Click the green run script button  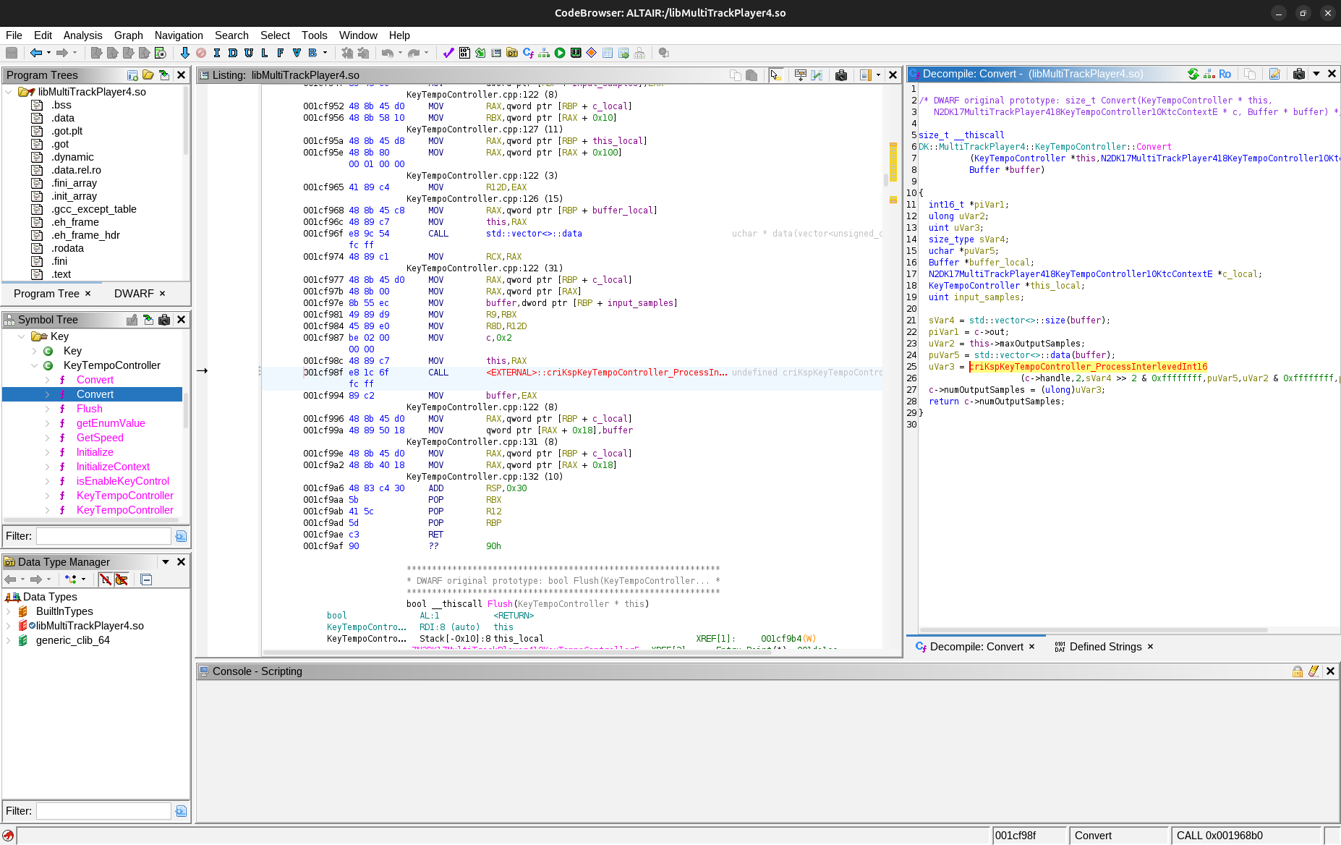pyautogui.click(x=560, y=53)
